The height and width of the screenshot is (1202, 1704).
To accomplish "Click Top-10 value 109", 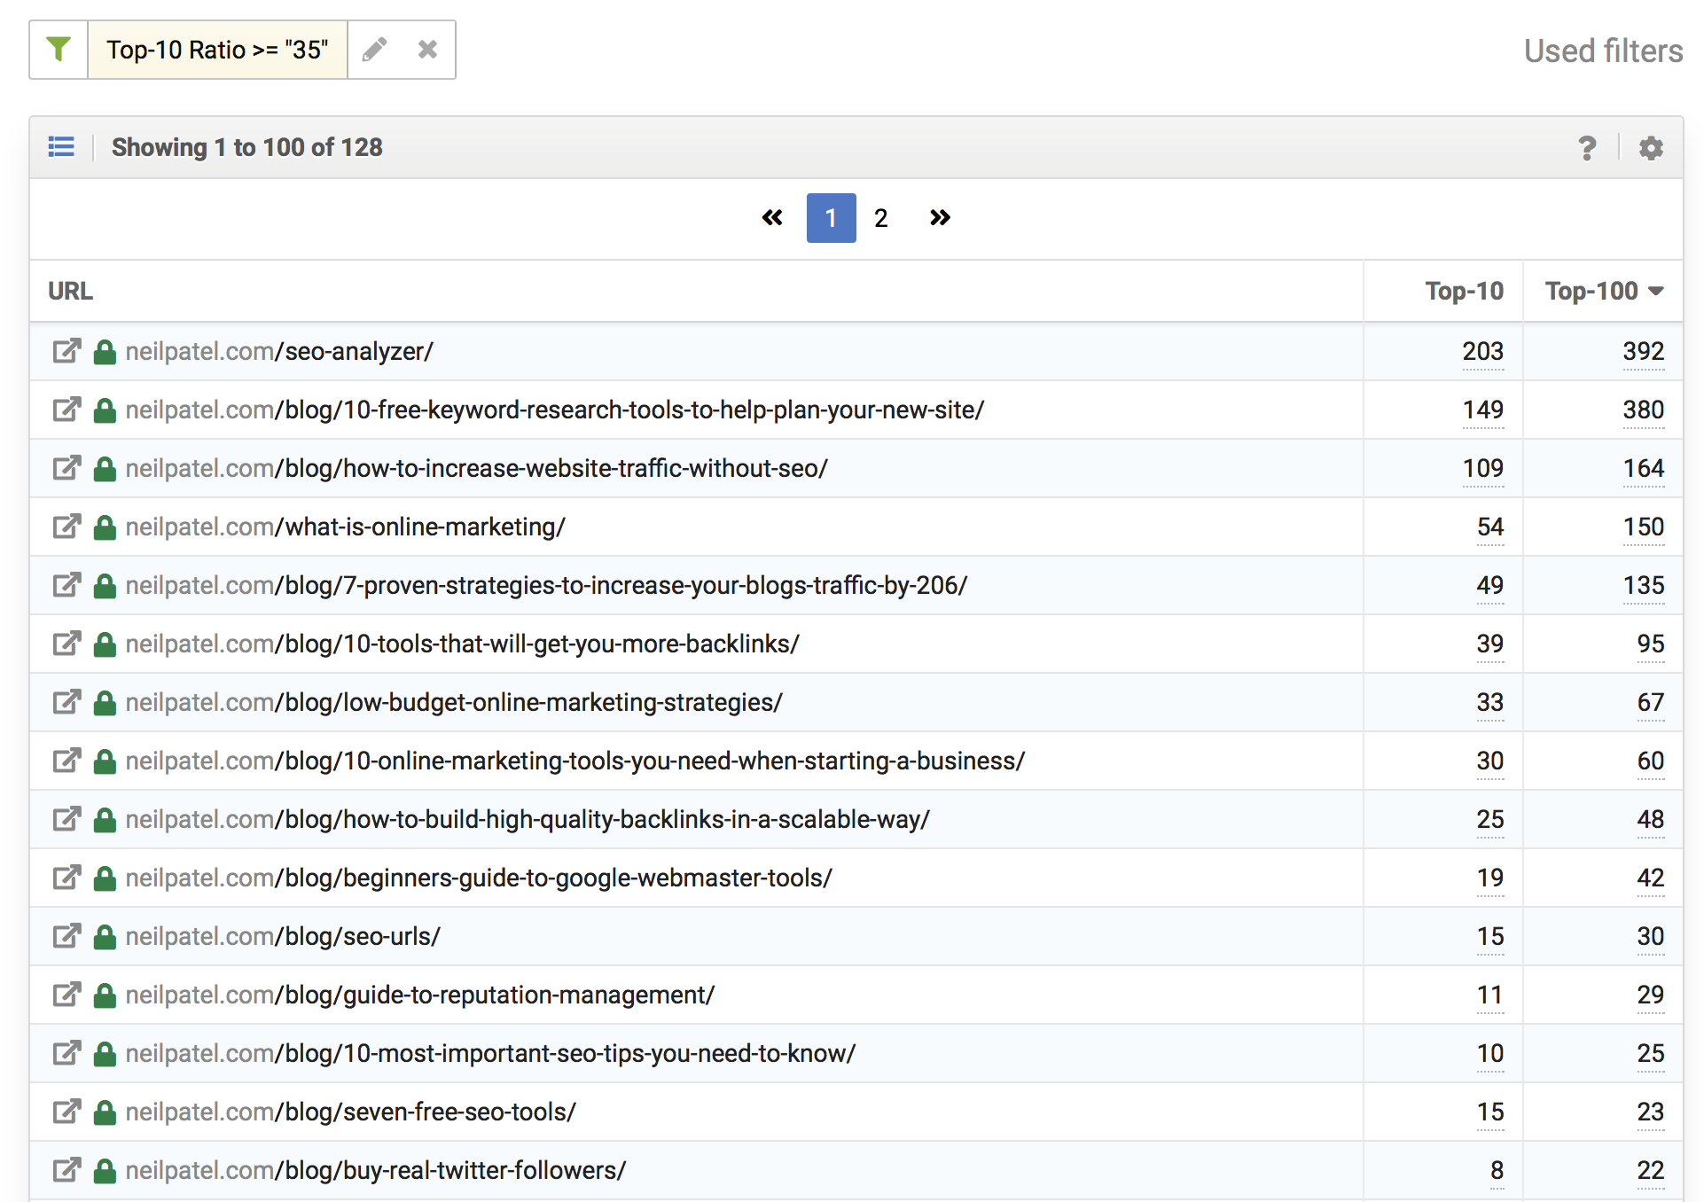I will pos(1482,468).
